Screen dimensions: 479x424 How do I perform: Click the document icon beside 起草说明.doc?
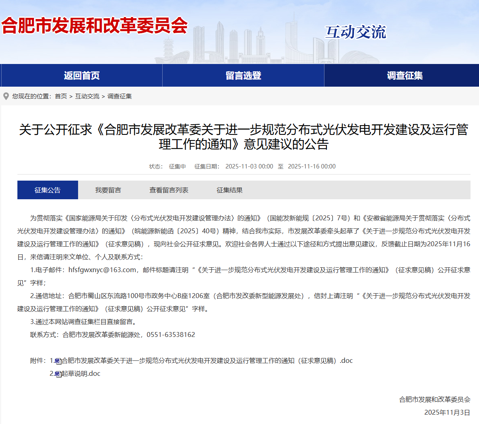(58, 374)
